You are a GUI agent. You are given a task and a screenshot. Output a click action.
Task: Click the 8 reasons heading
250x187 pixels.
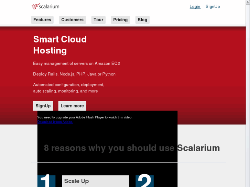(132, 148)
